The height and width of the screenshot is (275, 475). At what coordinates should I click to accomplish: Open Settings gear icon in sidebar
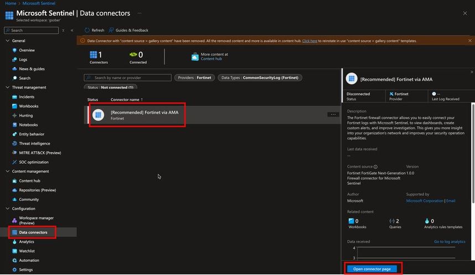(14, 269)
